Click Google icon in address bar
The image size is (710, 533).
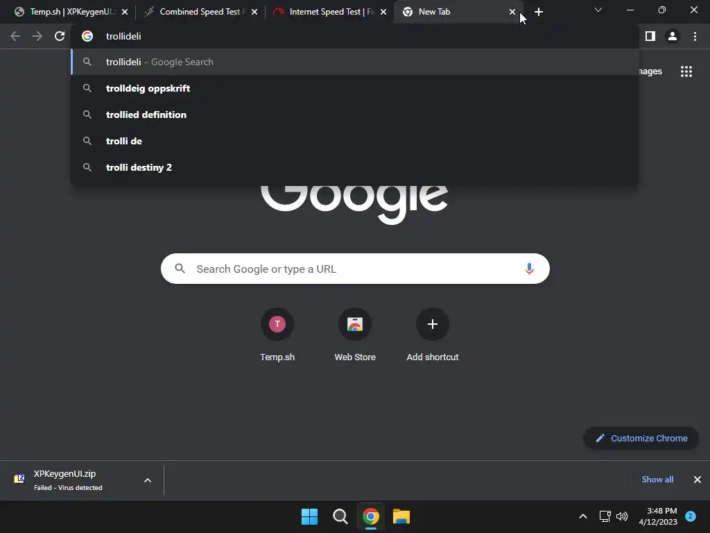pos(87,36)
